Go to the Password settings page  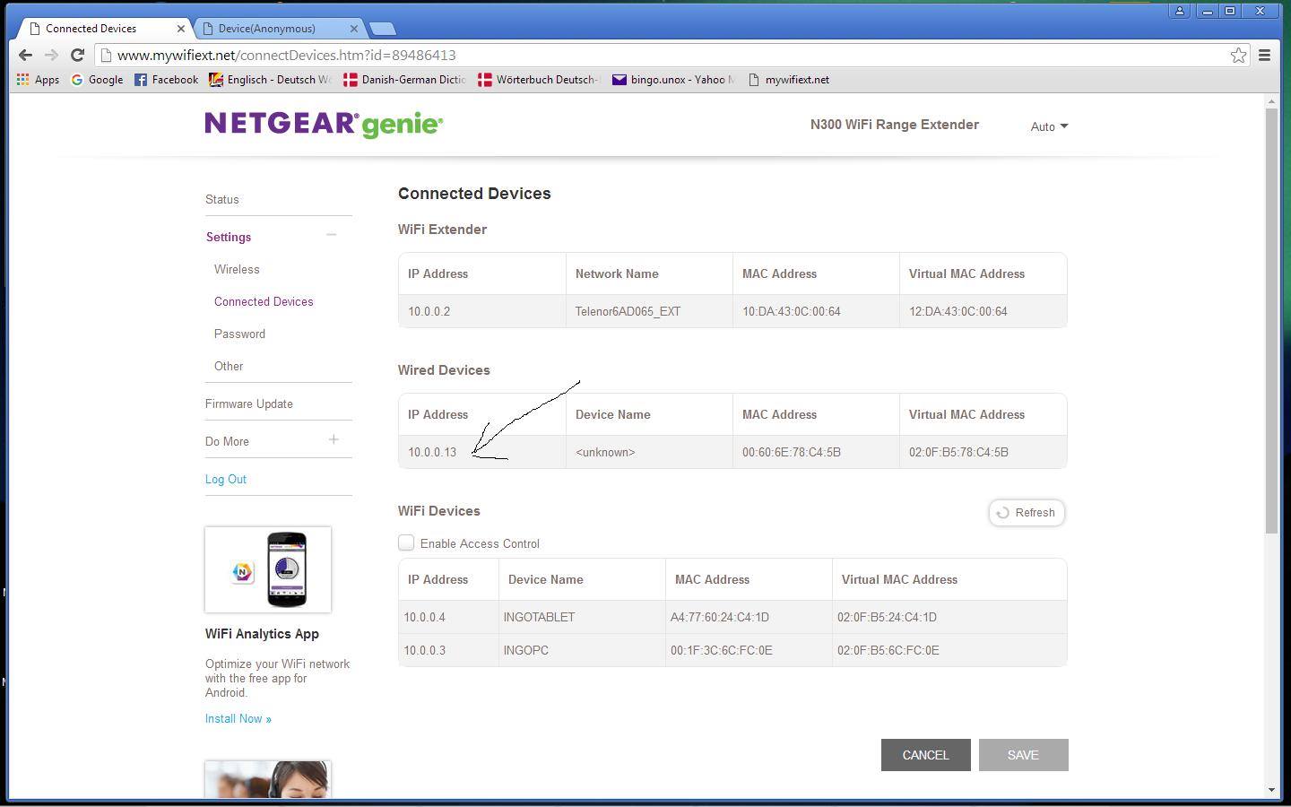click(239, 334)
